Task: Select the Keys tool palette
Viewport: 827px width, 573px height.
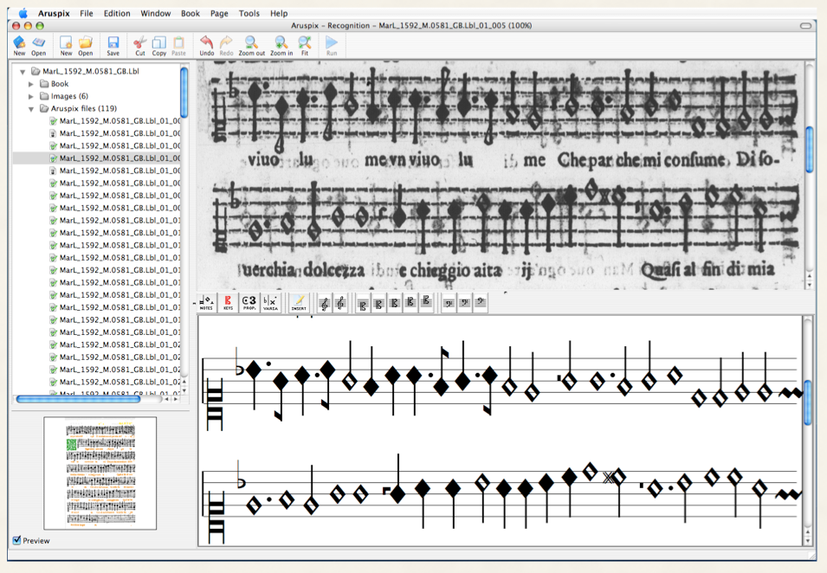Action: tap(228, 303)
